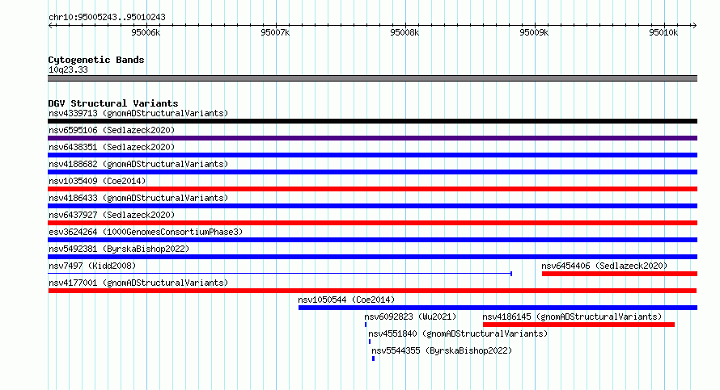Open nsv6437927 (Sedlazeck2020) label
720x390 pixels.
point(112,215)
